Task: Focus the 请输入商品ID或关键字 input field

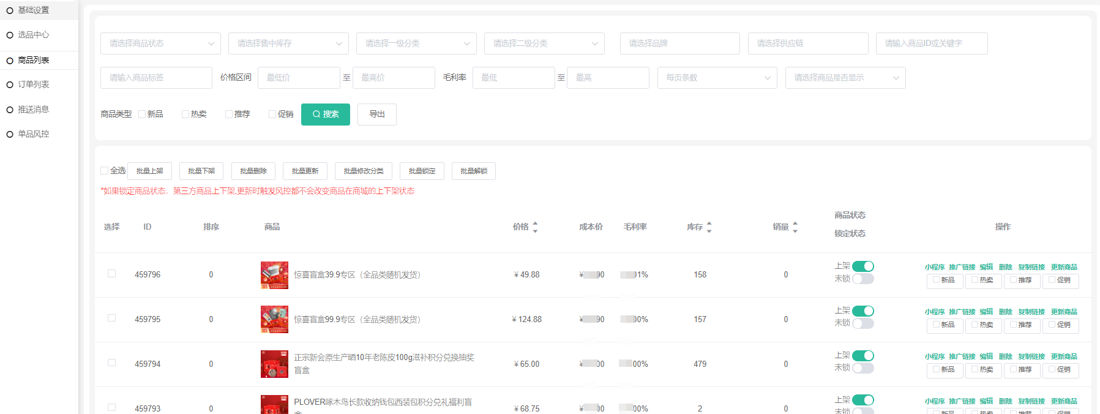Action: pyautogui.click(x=931, y=43)
